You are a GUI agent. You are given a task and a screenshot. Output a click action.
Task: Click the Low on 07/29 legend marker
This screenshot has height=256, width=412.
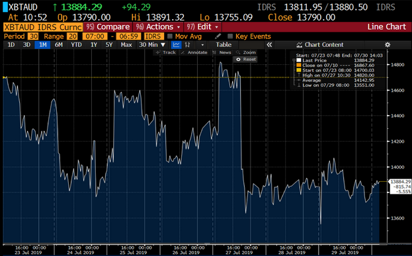pos(299,85)
